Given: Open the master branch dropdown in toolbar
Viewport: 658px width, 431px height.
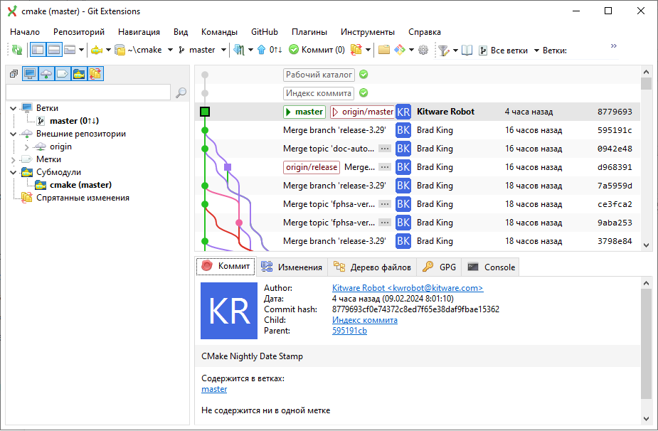Looking at the screenshot, I should tap(223, 50).
